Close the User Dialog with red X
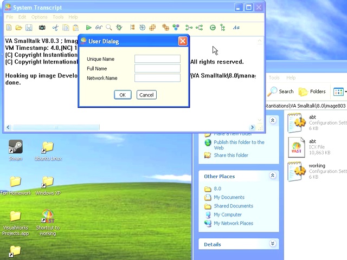Viewport: 347px width, 260px height. coord(183,41)
